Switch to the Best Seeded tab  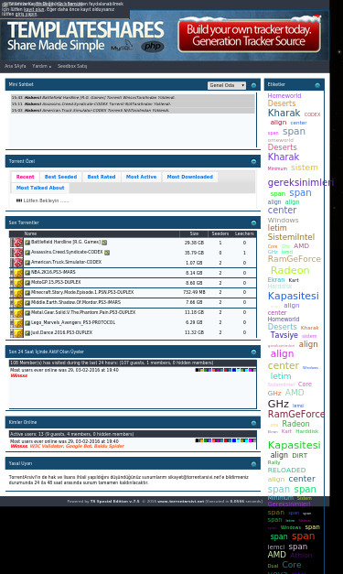tap(60, 177)
